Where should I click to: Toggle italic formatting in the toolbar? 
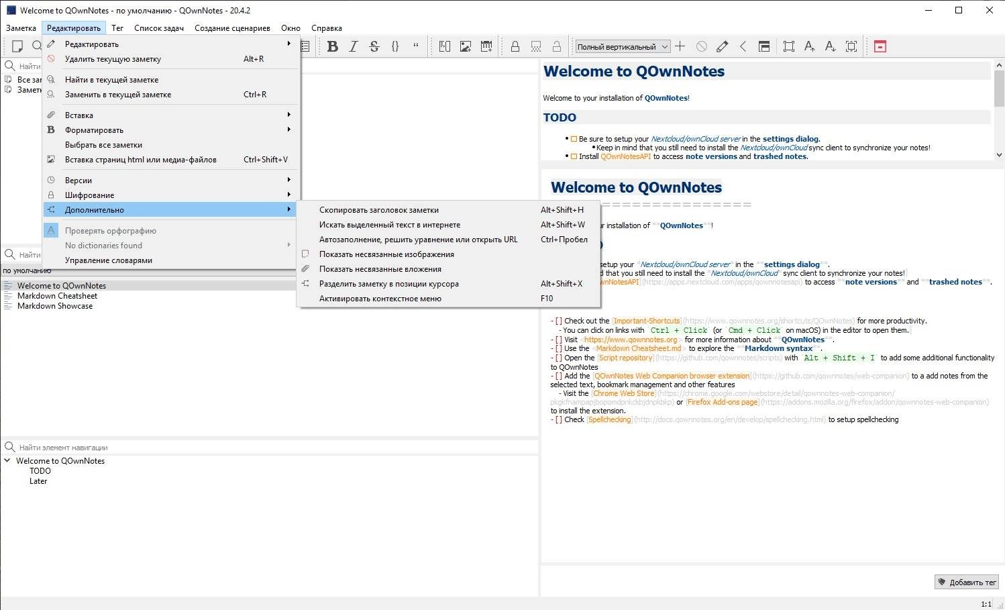coord(354,46)
